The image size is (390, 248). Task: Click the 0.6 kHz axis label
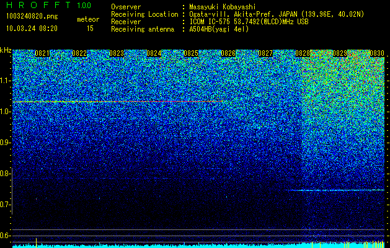pos(4,236)
